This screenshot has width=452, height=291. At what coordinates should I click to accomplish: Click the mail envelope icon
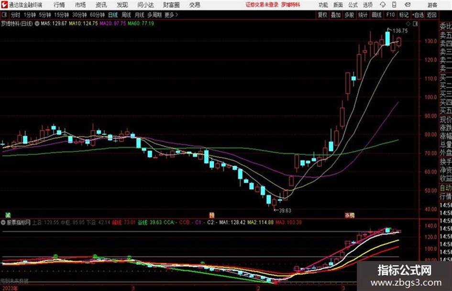(x=408, y=5)
